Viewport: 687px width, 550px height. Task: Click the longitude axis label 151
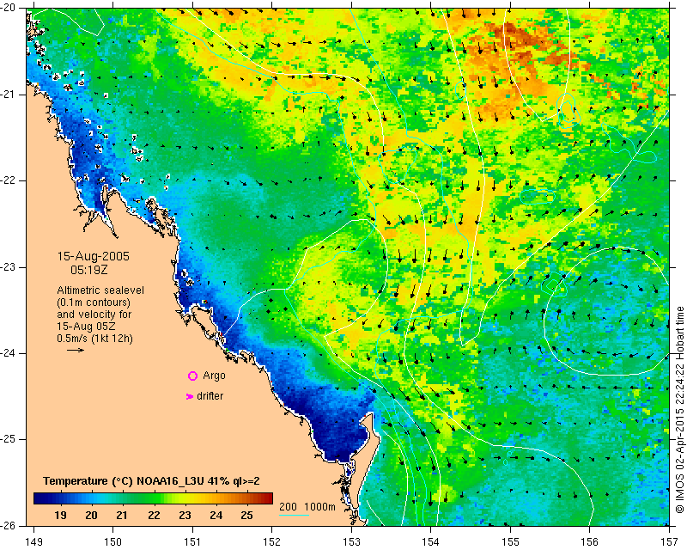192,542
